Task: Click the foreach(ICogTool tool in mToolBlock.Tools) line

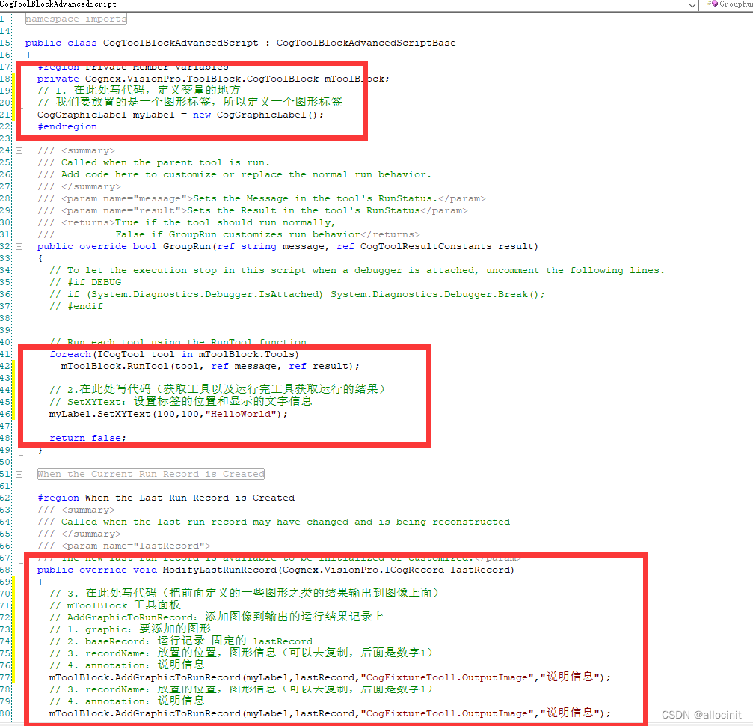Action: [x=174, y=354]
